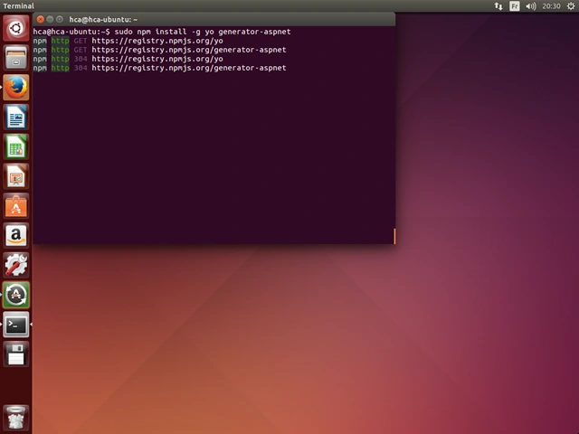This screenshot has width=579, height=434.
Task: Launch Firefox web browser
Action: coord(16,88)
